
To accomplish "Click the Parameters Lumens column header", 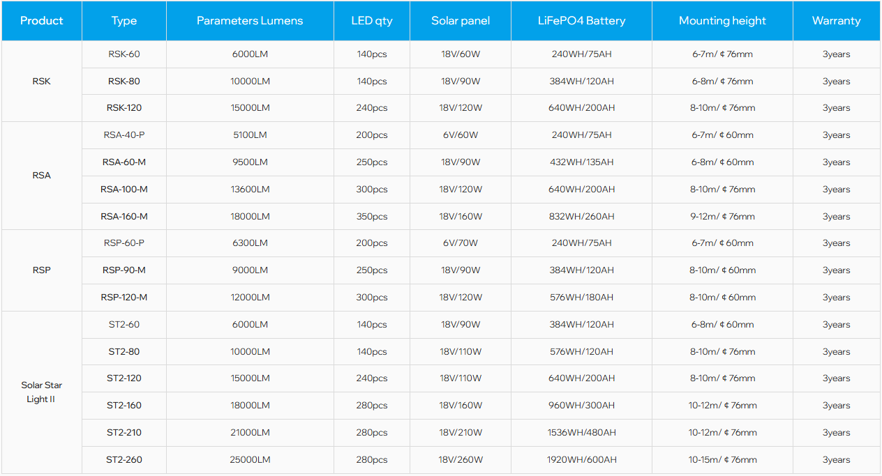I will [250, 21].
